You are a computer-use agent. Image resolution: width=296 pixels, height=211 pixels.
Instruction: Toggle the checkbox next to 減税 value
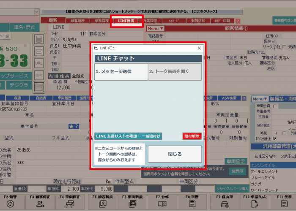click(x=284, y=133)
